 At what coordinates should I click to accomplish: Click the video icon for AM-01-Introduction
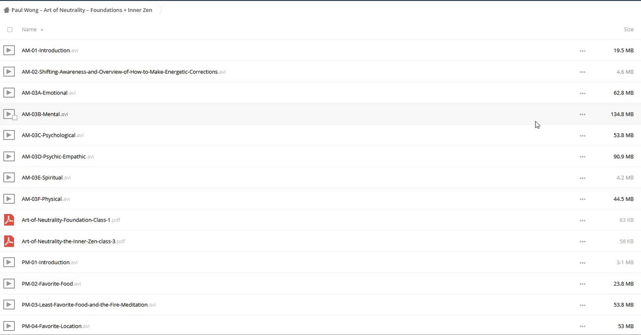(9, 50)
